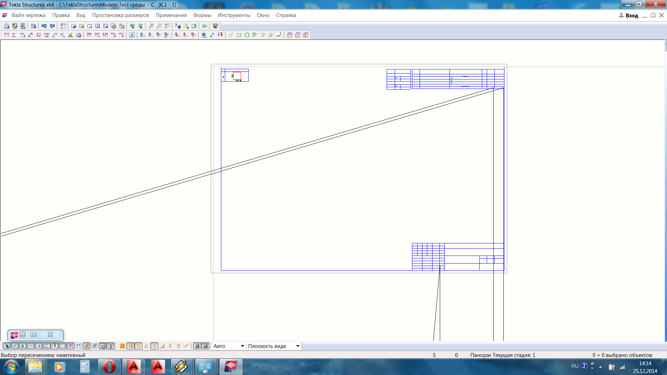Click the zoom out magnifier icon
Image resolution: width=667 pixels, height=375 pixels.
tap(159, 26)
